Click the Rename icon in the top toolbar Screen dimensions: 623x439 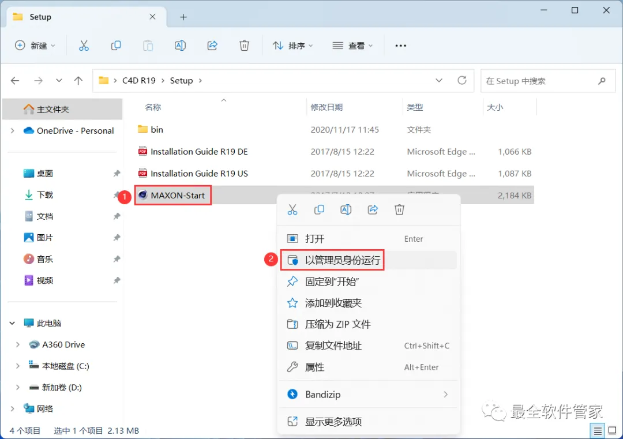(x=180, y=46)
